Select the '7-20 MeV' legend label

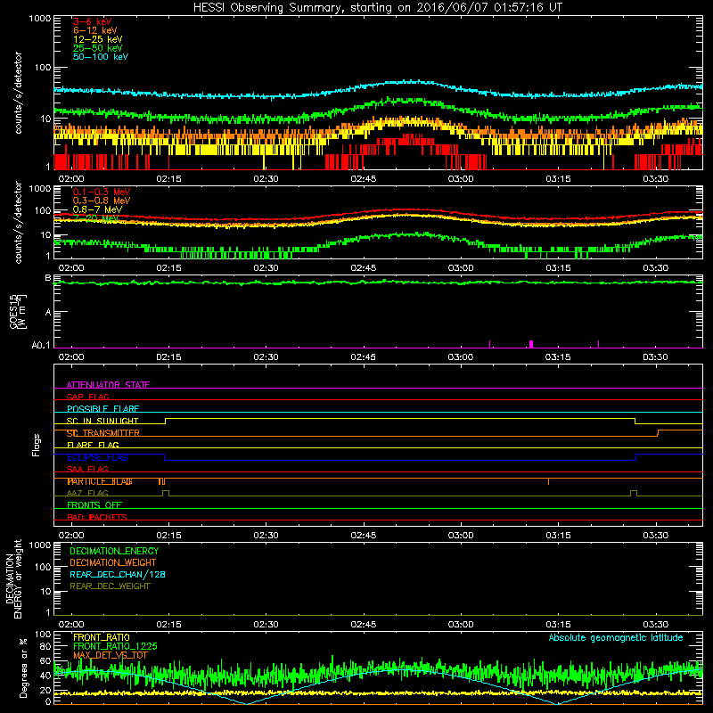coord(95,218)
